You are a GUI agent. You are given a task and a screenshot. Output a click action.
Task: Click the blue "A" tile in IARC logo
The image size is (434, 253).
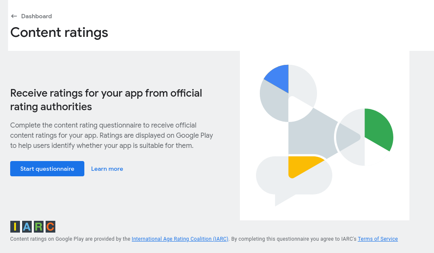pyautogui.click(x=27, y=227)
